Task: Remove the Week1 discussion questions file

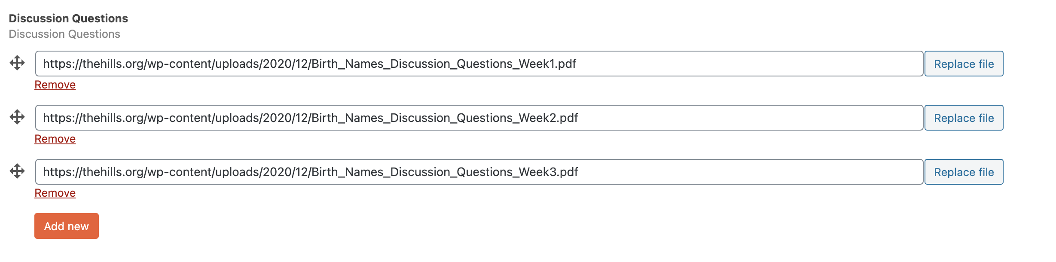Action: click(55, 85)
